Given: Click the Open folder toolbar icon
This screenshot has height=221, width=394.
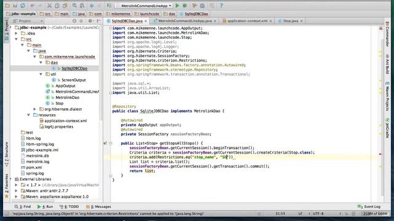Looking at the screenshot, I should point(7,6).
